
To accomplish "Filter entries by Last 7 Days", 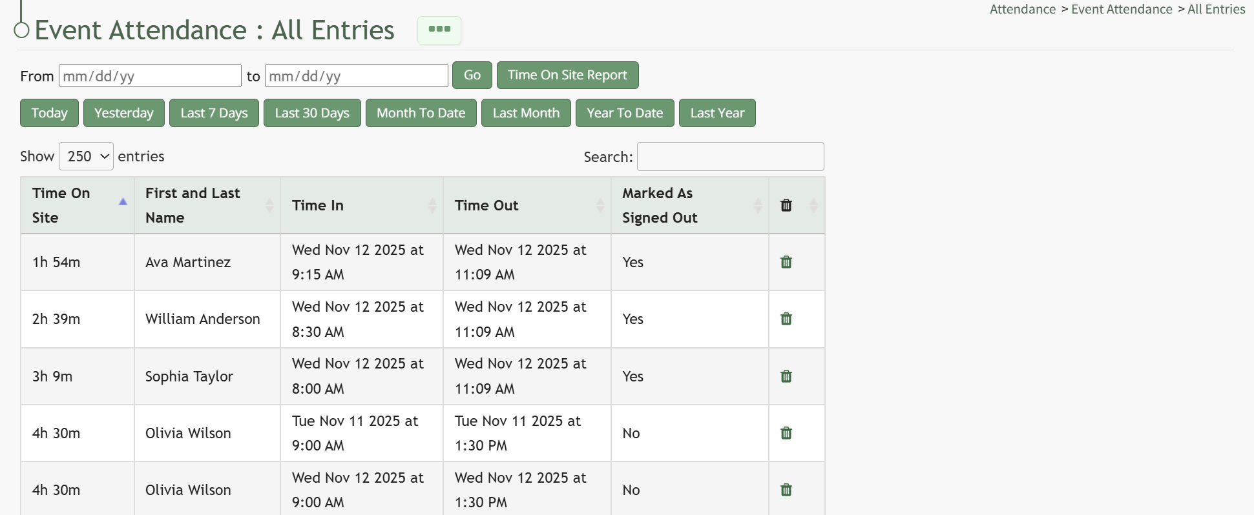I will click(214, 113).
